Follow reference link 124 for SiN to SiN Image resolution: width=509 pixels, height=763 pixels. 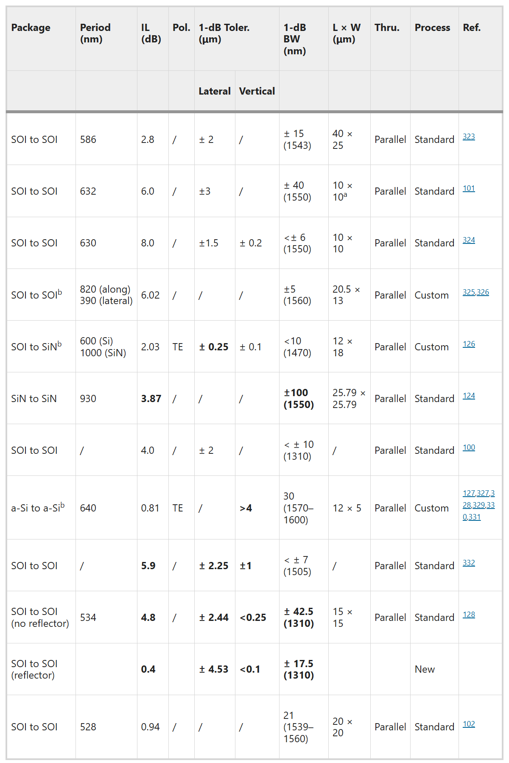[x=468, y=396]
